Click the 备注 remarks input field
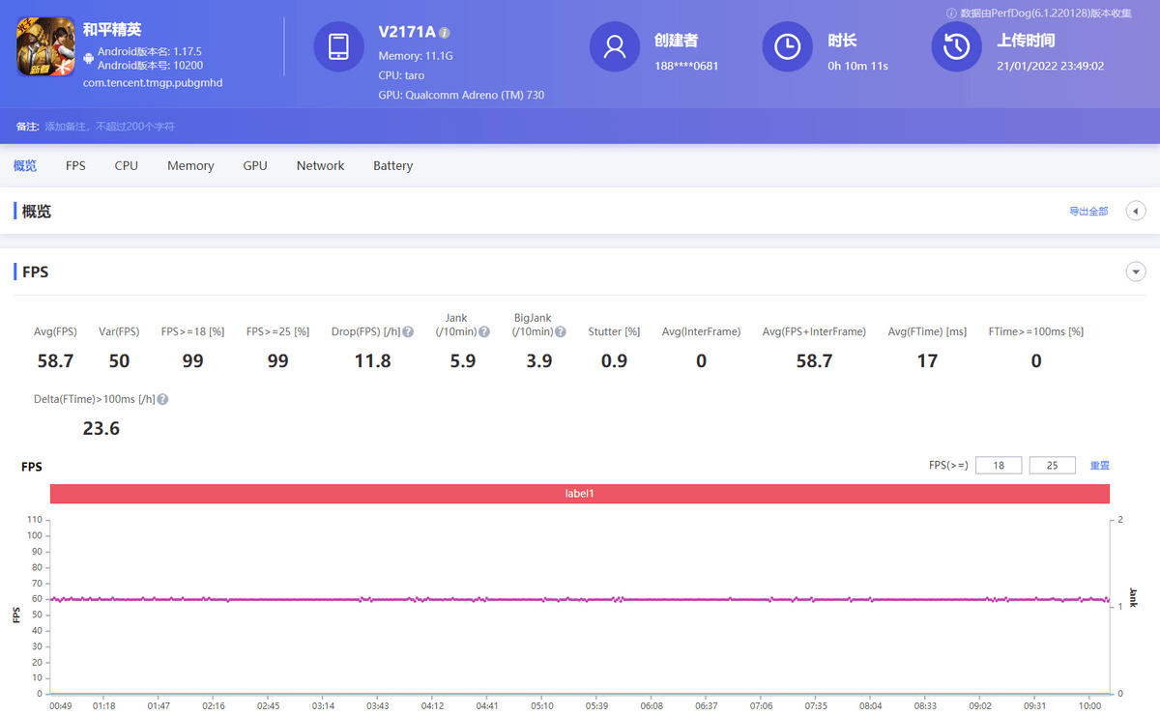Image resolution: width=1160 pixels, height=715 pixels. coord(109,127)
